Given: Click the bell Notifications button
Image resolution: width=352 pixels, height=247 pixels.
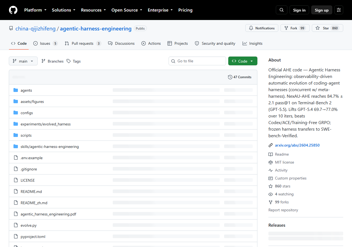Looking at the screenshot, I should coord(262,28).
